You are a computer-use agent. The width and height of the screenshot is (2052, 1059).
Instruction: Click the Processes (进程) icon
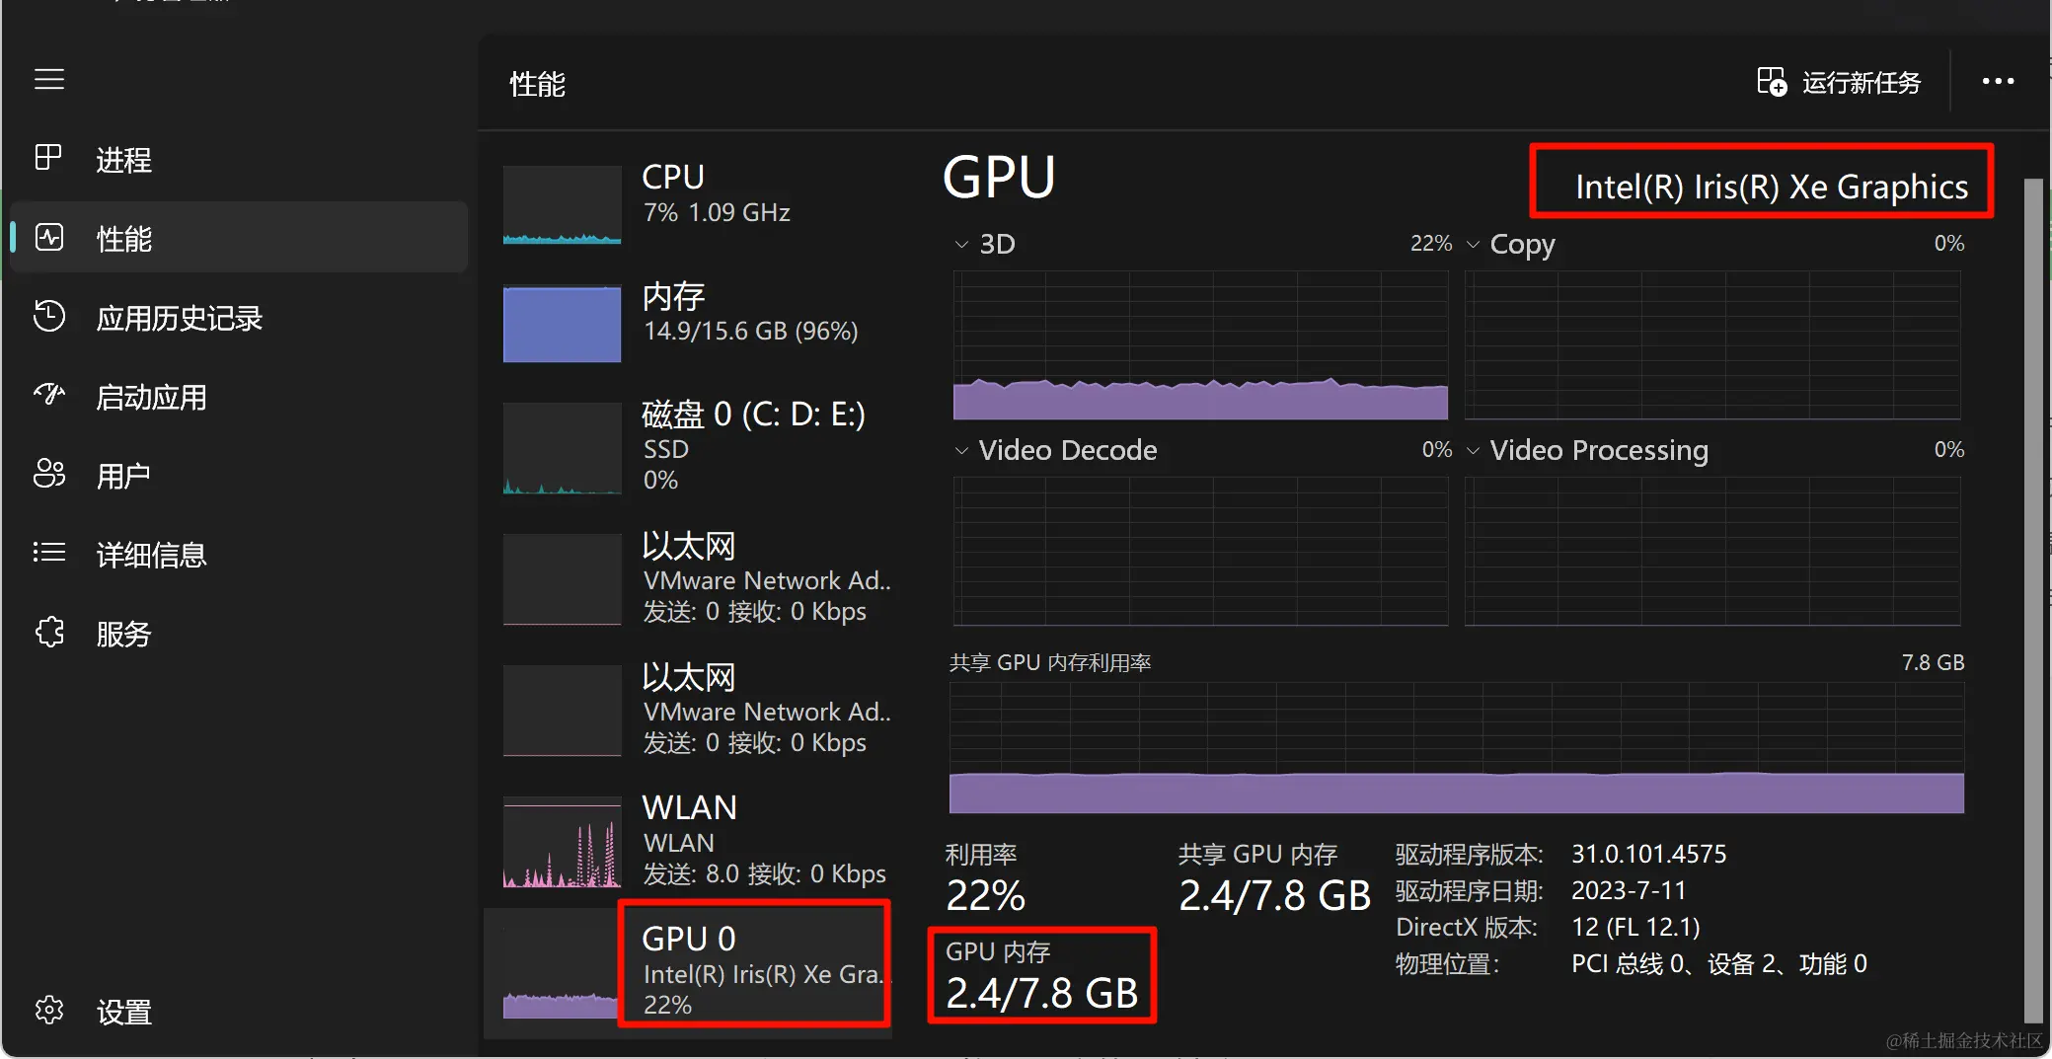pos(48,158)
